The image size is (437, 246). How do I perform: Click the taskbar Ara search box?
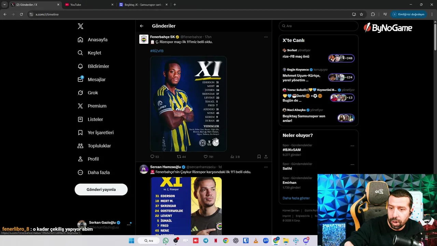click(149, 241)
